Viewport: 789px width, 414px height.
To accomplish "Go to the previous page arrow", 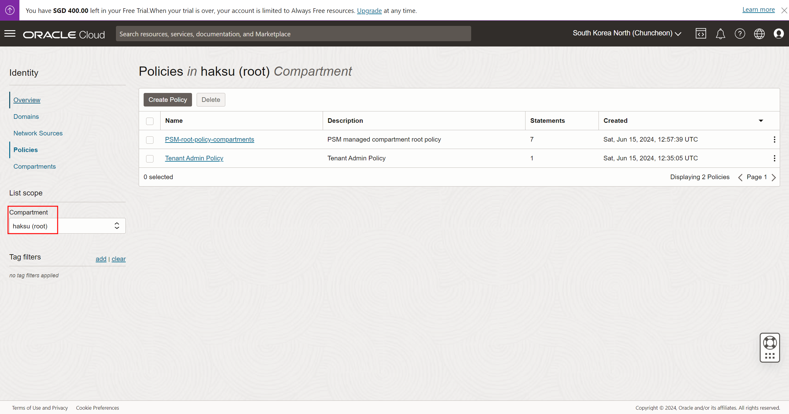I will 740,177.
